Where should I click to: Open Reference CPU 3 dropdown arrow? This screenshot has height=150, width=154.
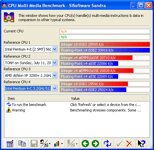[x=55, y=75]
